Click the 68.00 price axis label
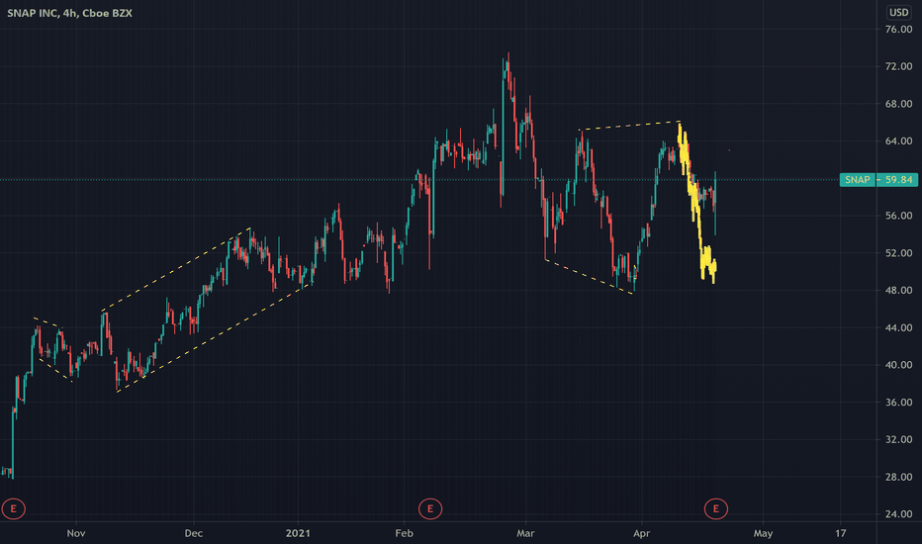This screenshot has height=544, width=922. coord(898,104)
